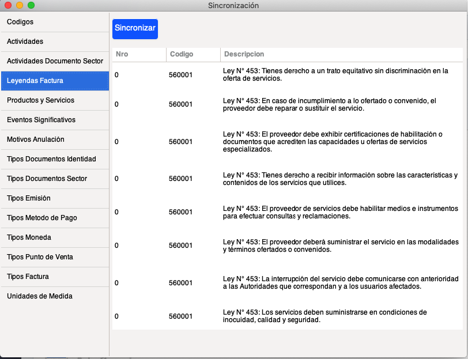Sort by the Nro column header
Screen dimensions: 468x359
(138, 54)
